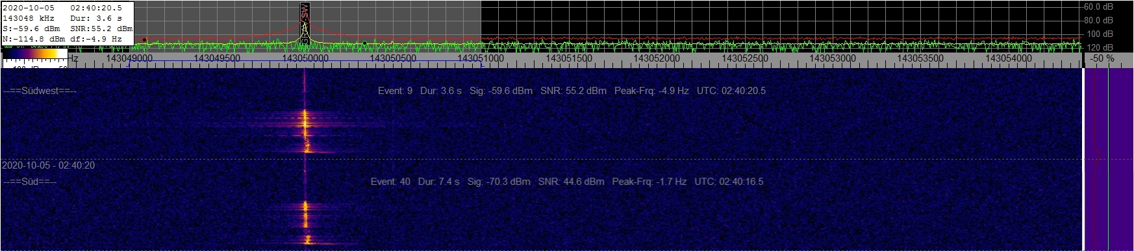Click the -50 % amplitude scale label
This screenshot has width=1134, height=251.
point(1102,58)
